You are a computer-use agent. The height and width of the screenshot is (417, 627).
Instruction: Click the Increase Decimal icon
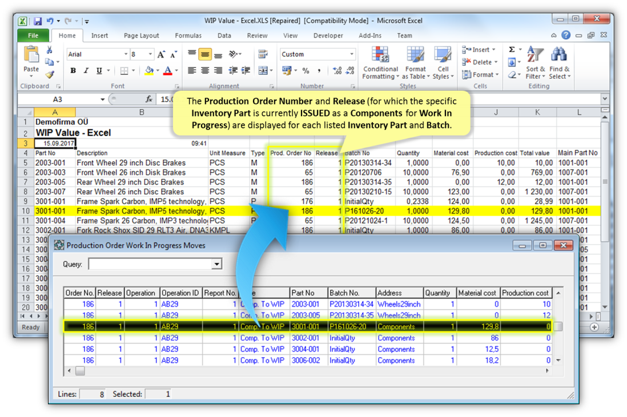[337, 71]
